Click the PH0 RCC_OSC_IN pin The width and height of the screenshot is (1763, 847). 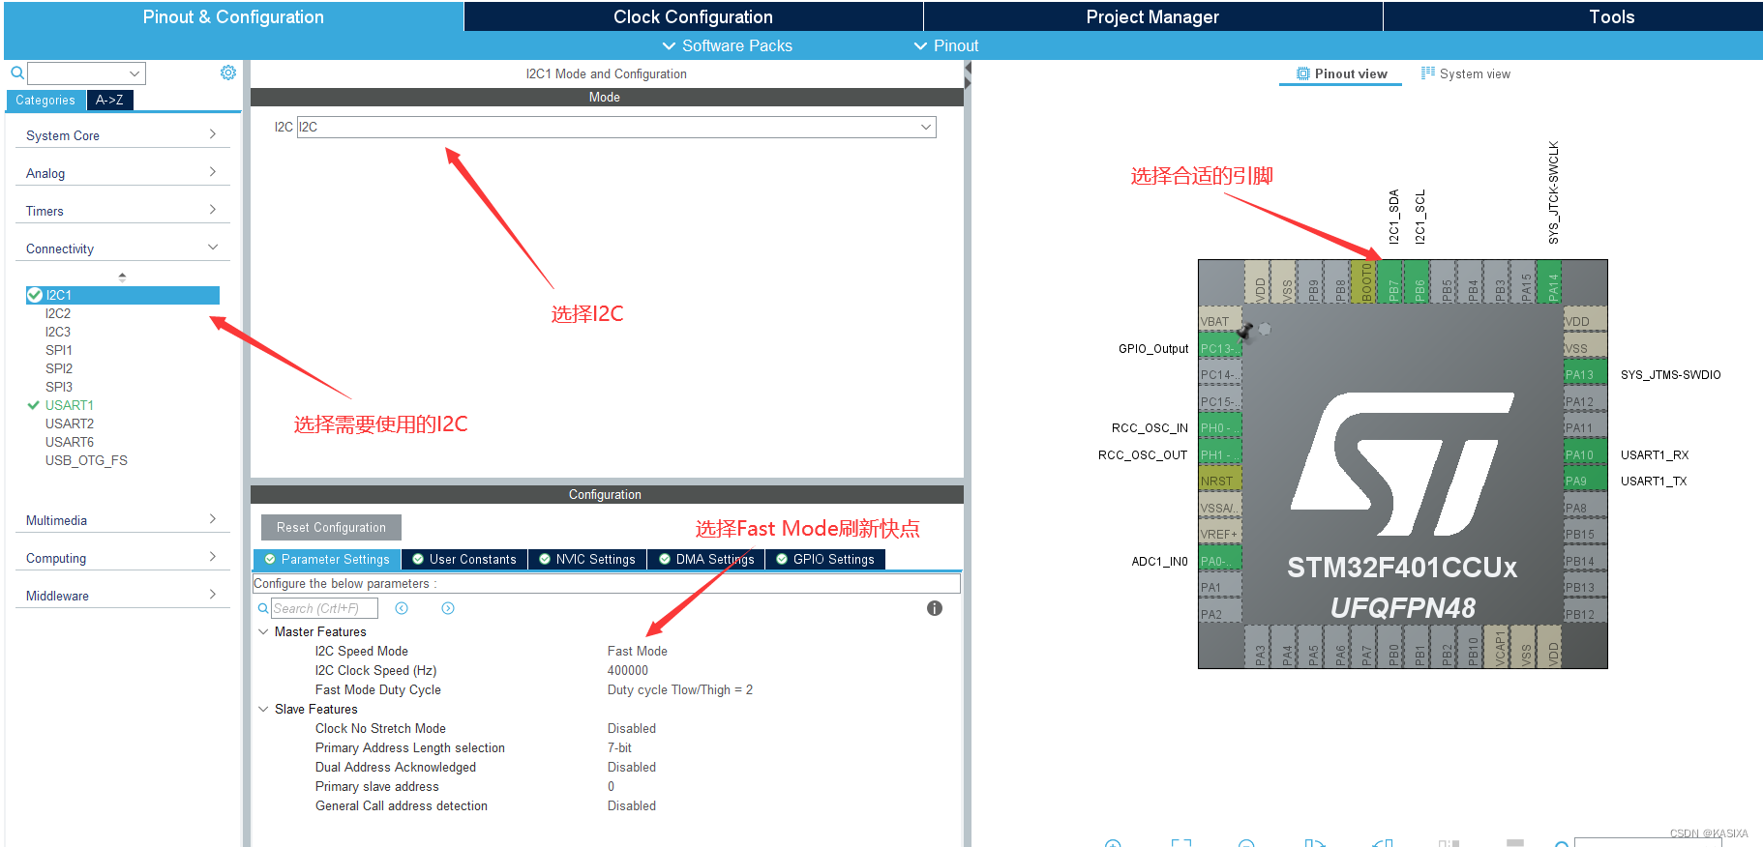point(1219,427)
